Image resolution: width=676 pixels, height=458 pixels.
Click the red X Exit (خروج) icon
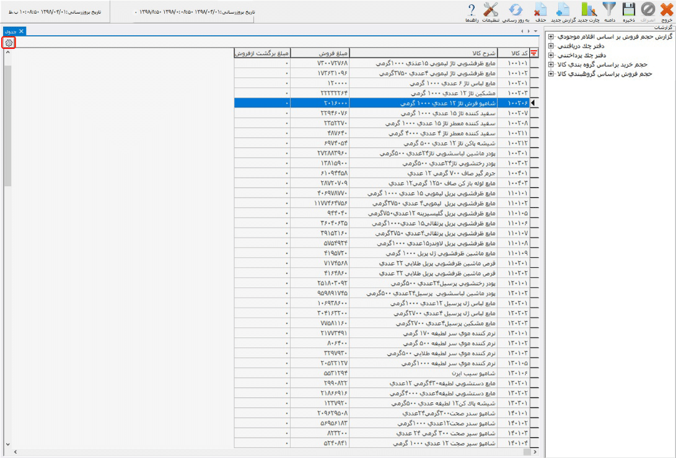pyautogui.click(x=666, y=11)
